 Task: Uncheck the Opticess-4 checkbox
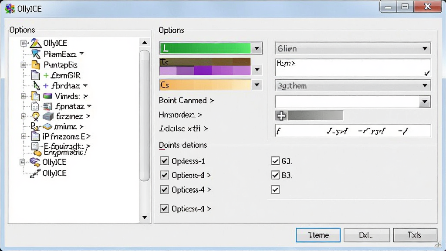tap(164, 190)
